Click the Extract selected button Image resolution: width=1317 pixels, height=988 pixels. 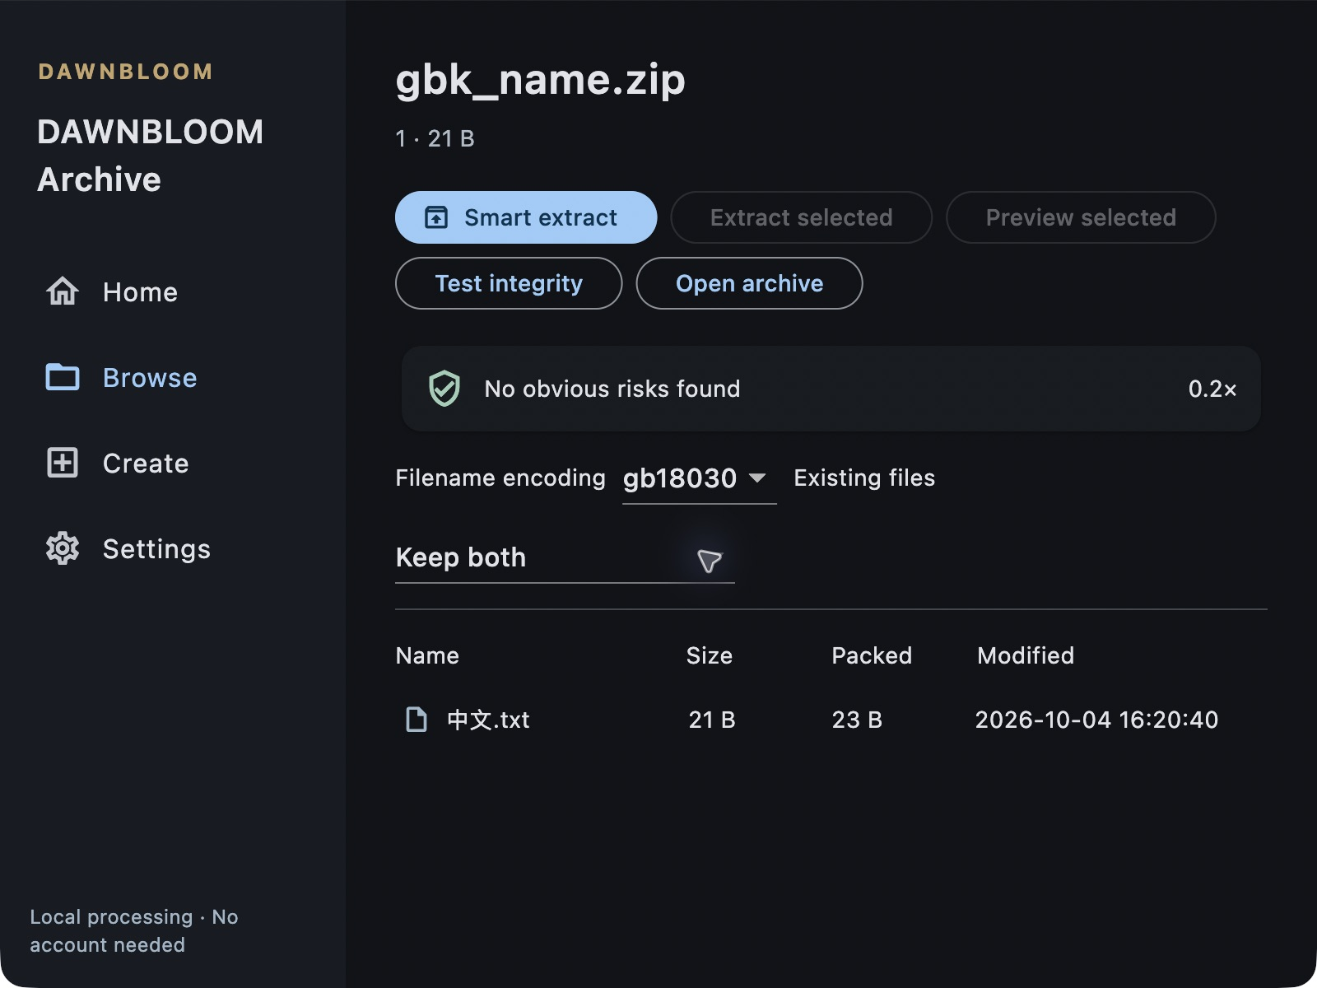coord(801,217)
